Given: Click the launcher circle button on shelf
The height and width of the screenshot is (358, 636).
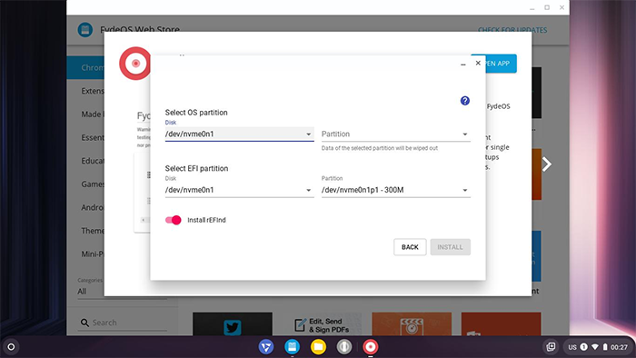Looking at the screenshot, I should tap(11, 347).
